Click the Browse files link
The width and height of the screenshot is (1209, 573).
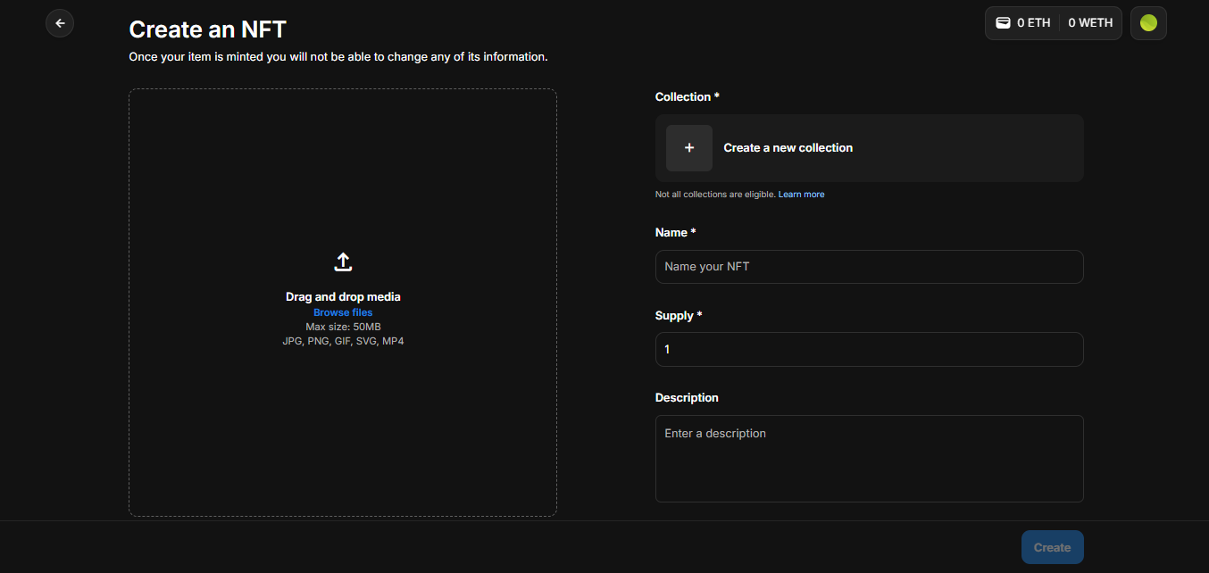tap(343, 312)
